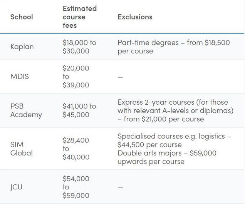The image size is (245, 204).
Task: Click the blue divider under table header
Action: [122, 33]
